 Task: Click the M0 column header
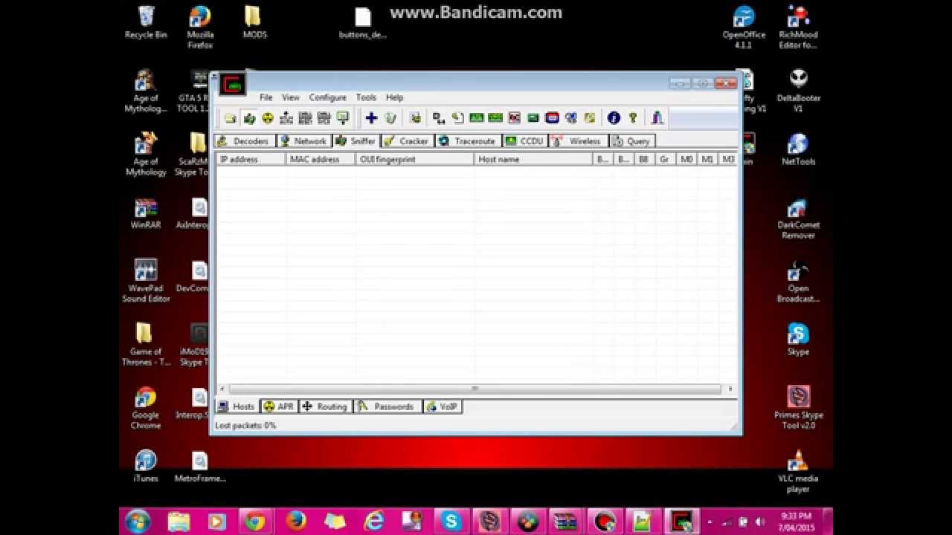(x=686, y=159)
